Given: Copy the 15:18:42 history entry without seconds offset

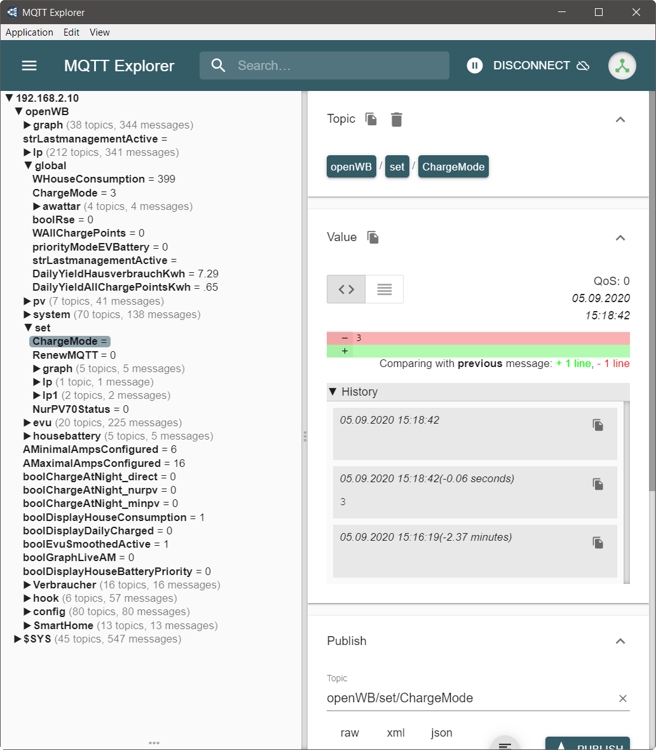Looking at the screenshot, I should 598,425.
